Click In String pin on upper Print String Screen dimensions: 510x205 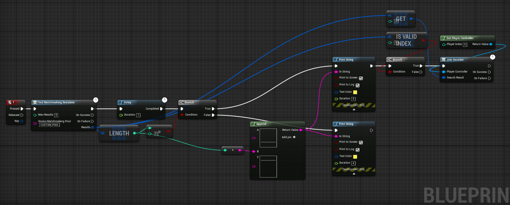[x=336, y=72]
